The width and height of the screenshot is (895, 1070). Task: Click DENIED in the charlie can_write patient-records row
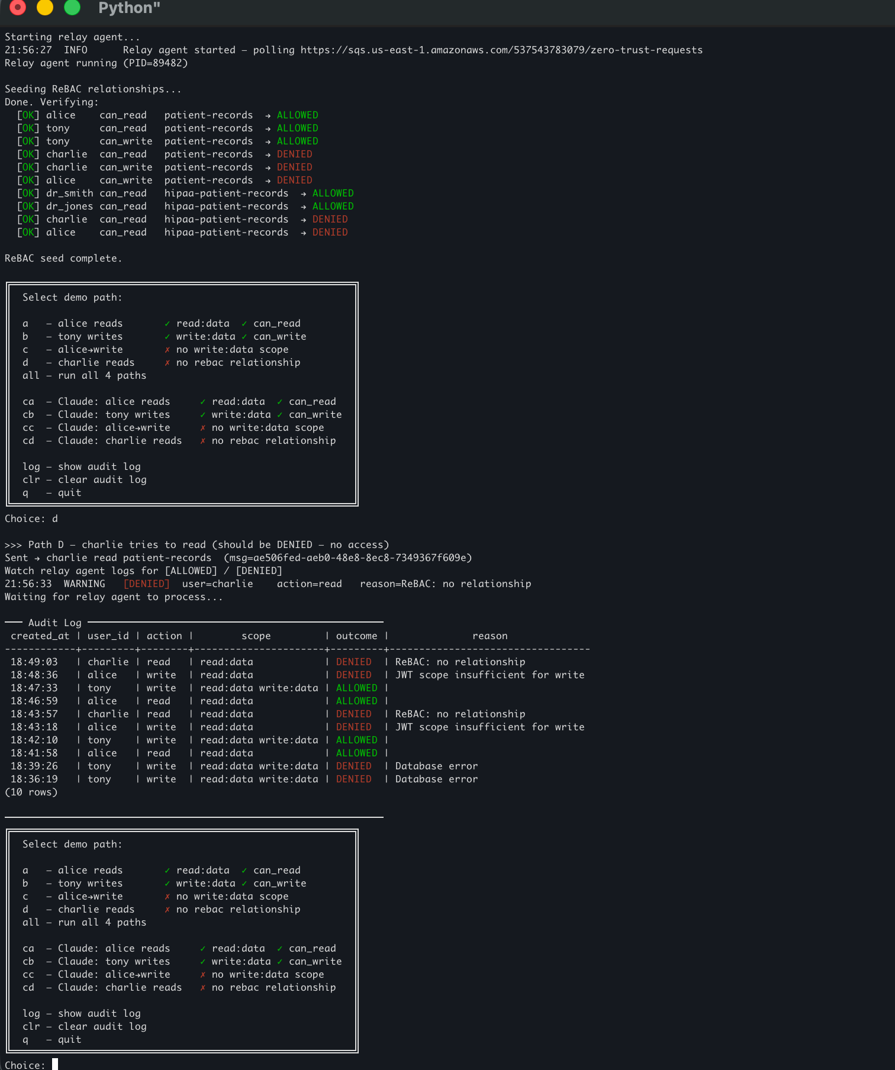click(294, 167)
